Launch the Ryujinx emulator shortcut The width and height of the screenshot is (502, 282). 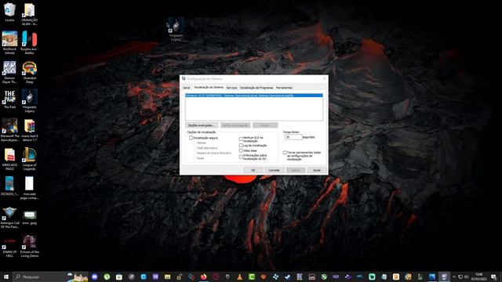[30, 42]
